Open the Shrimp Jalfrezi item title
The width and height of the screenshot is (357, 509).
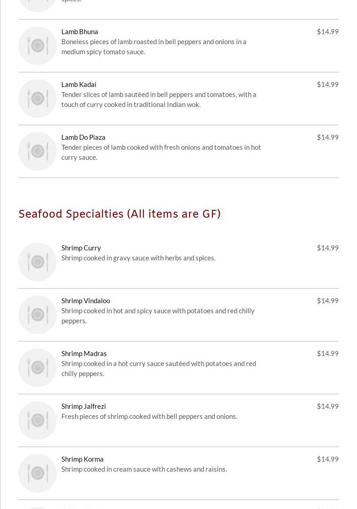(83, 406)
